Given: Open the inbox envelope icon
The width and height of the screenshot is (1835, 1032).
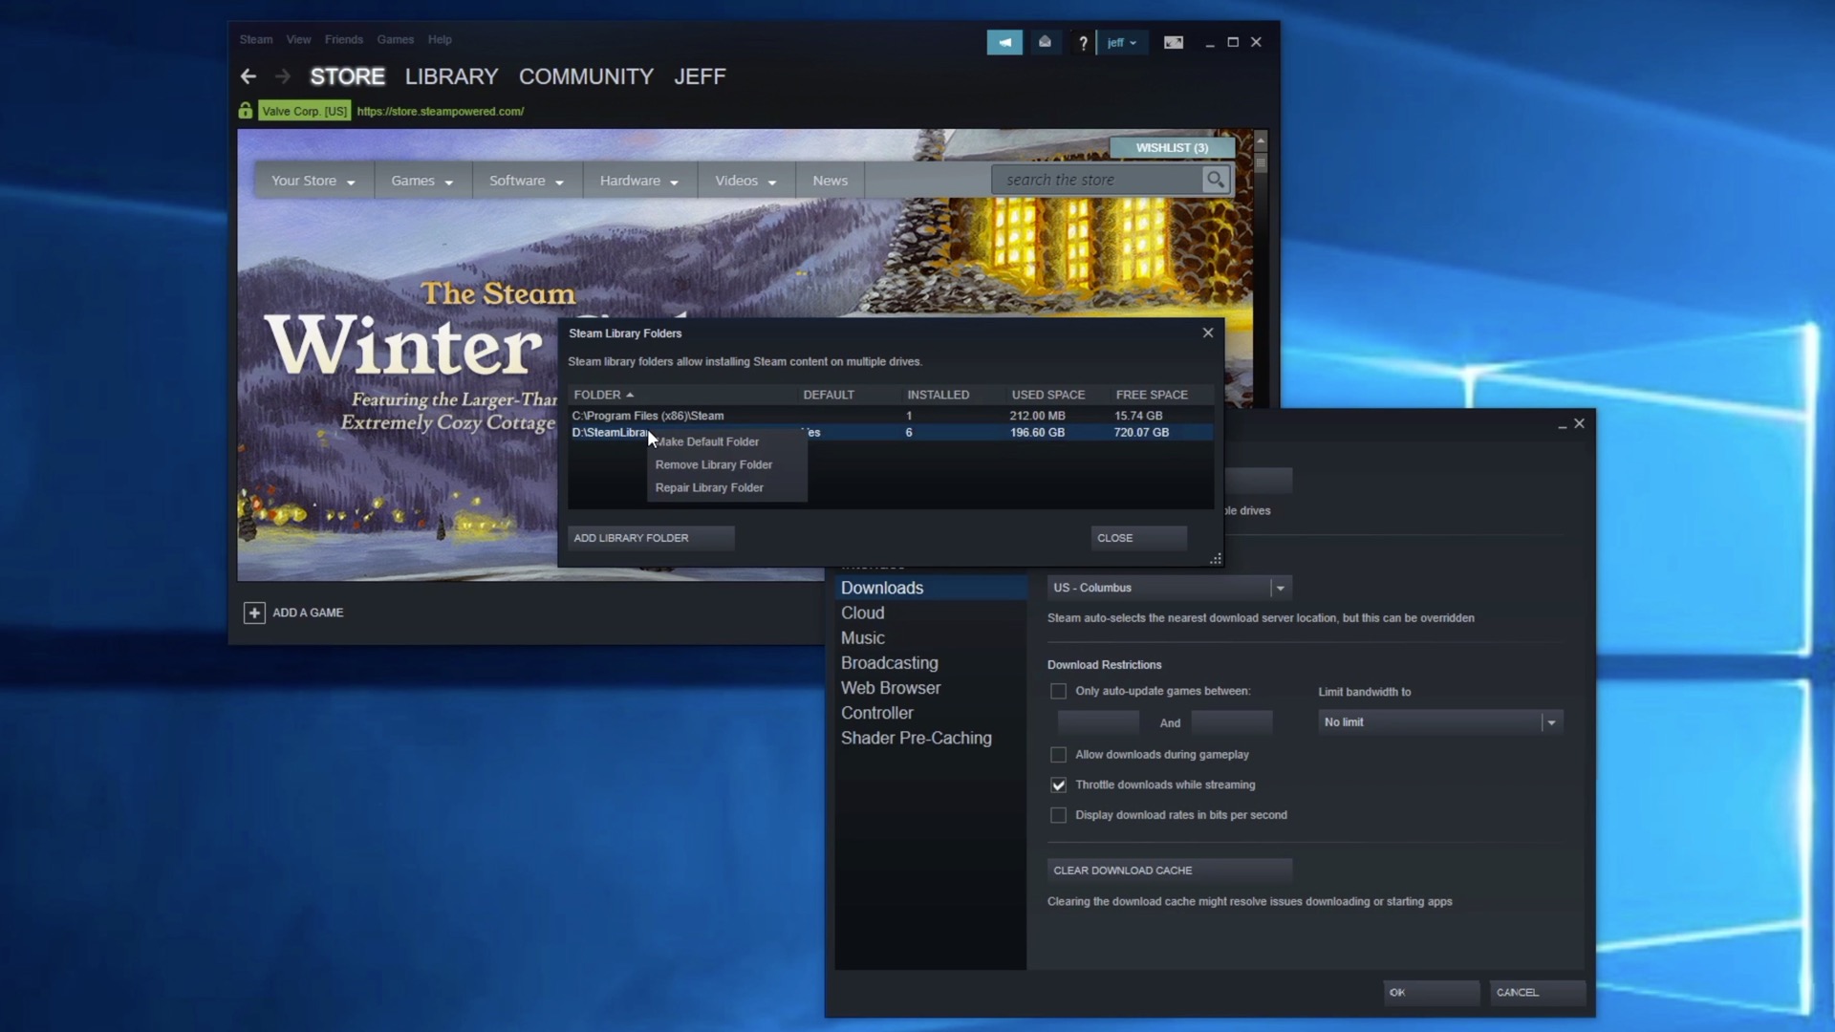Looking at the screenshot, I should pos(1045,42).
